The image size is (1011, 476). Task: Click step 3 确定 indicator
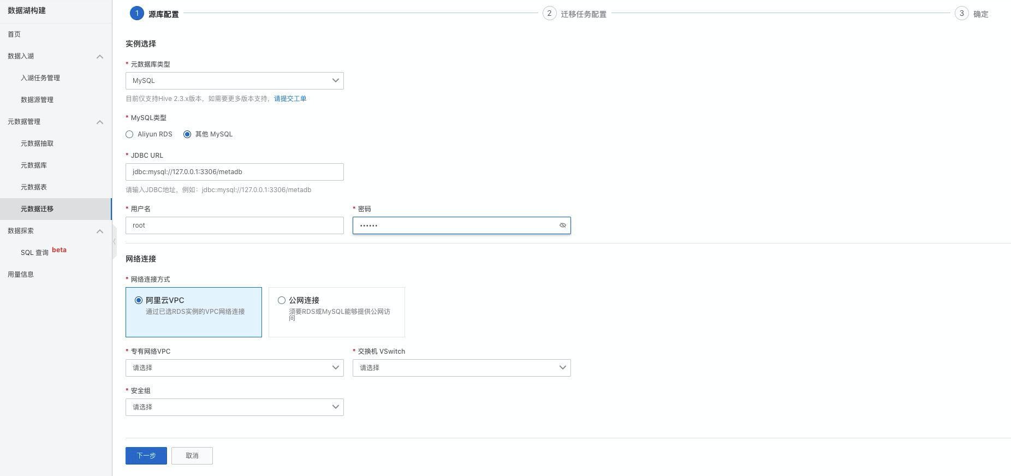(x=972, y=14)
